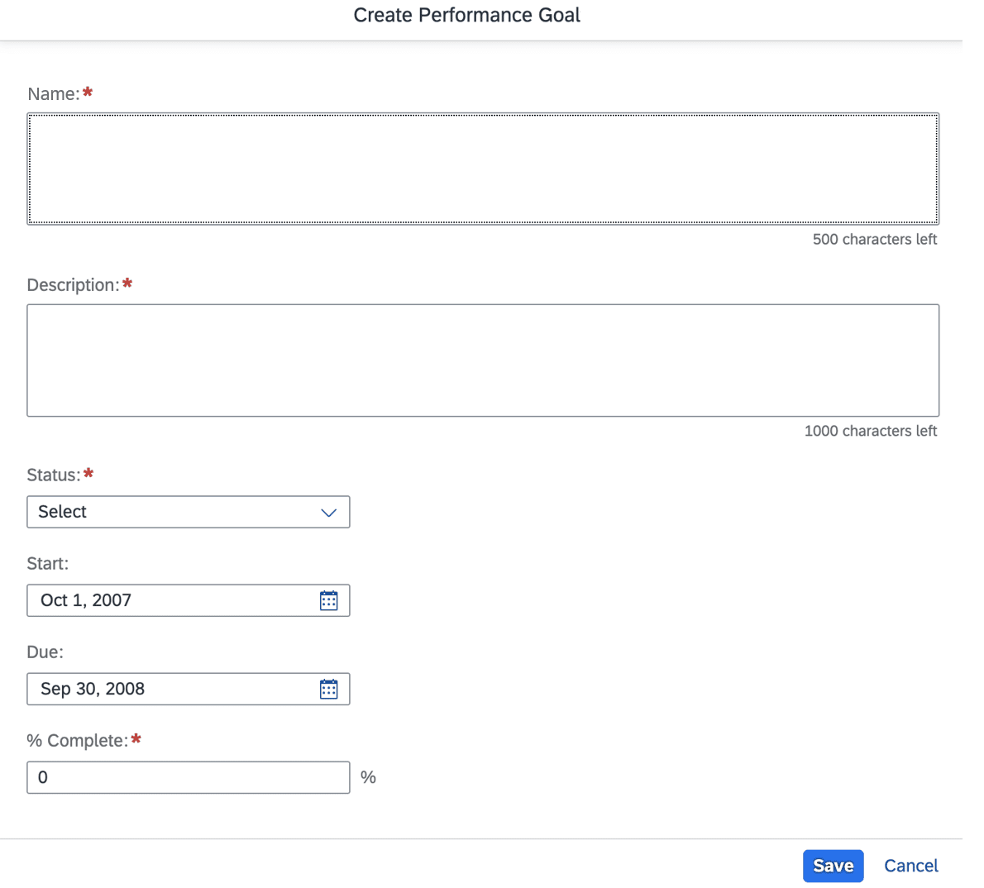Click the Create Performance Goal title
984x888 pixels.
(x=466, y=15)
